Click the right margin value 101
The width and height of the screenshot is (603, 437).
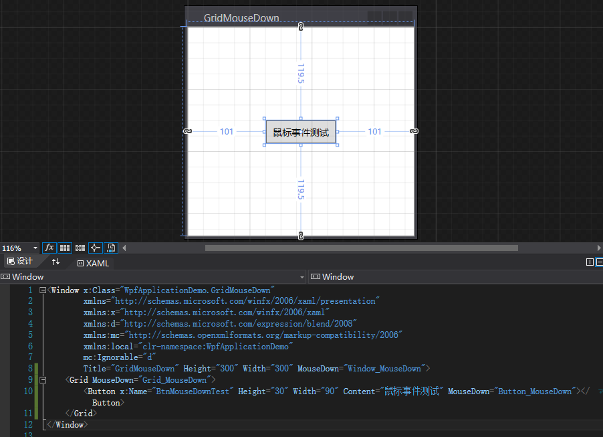[374, 132]
